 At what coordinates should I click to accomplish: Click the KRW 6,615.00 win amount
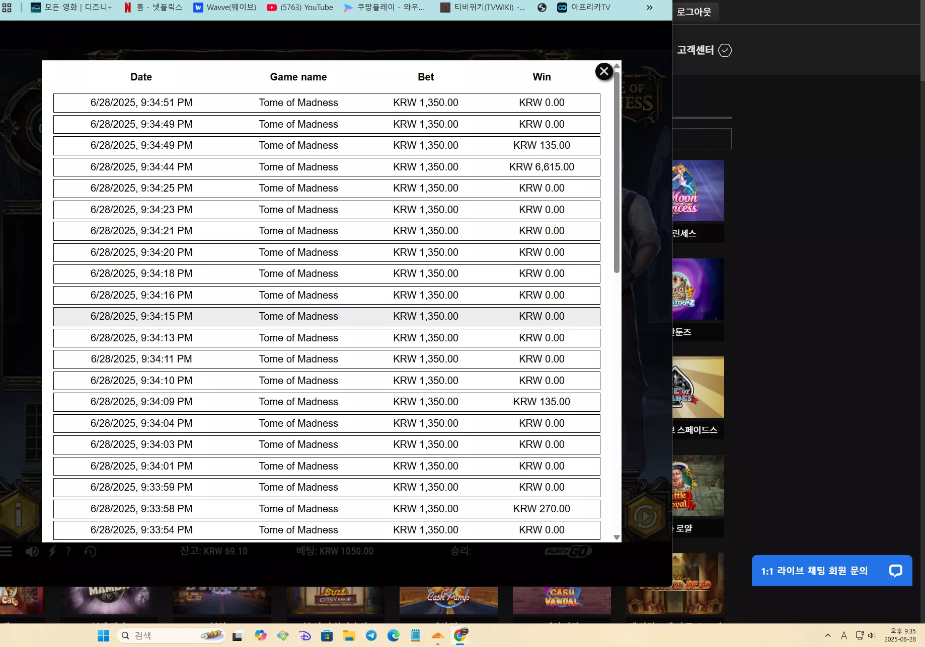(542, 167)
